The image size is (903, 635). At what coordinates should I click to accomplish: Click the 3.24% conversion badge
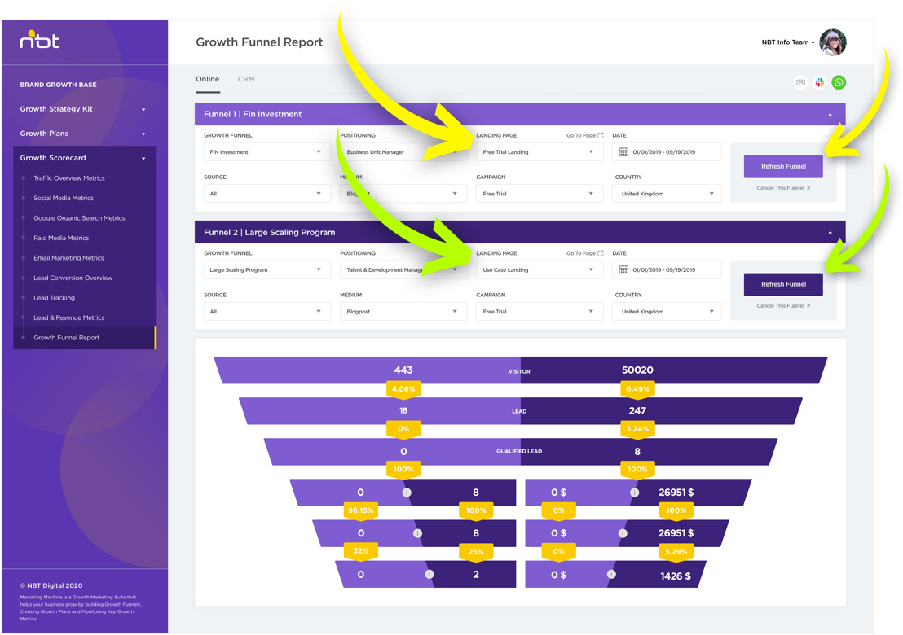click(x=637, y=429)
